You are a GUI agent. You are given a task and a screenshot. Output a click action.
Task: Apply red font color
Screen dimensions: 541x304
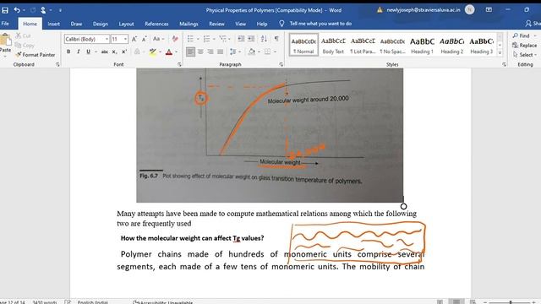pos(169,52)
